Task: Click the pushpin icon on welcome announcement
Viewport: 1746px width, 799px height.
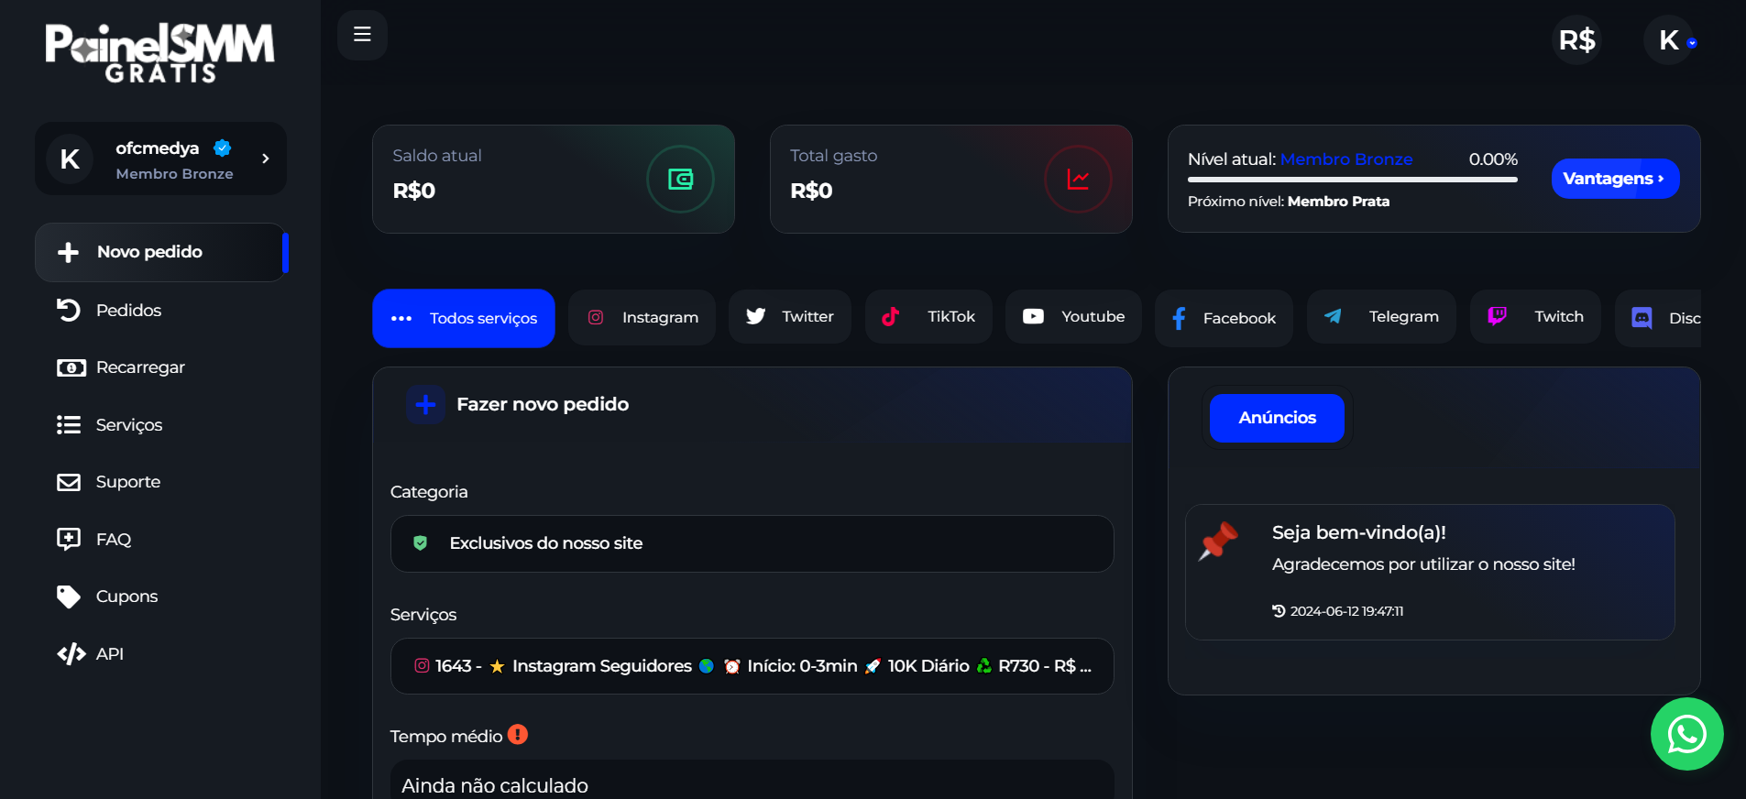Action: [1218, 541]
